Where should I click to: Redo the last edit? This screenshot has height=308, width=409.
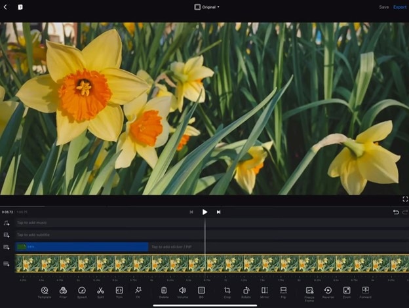point(405,212)
